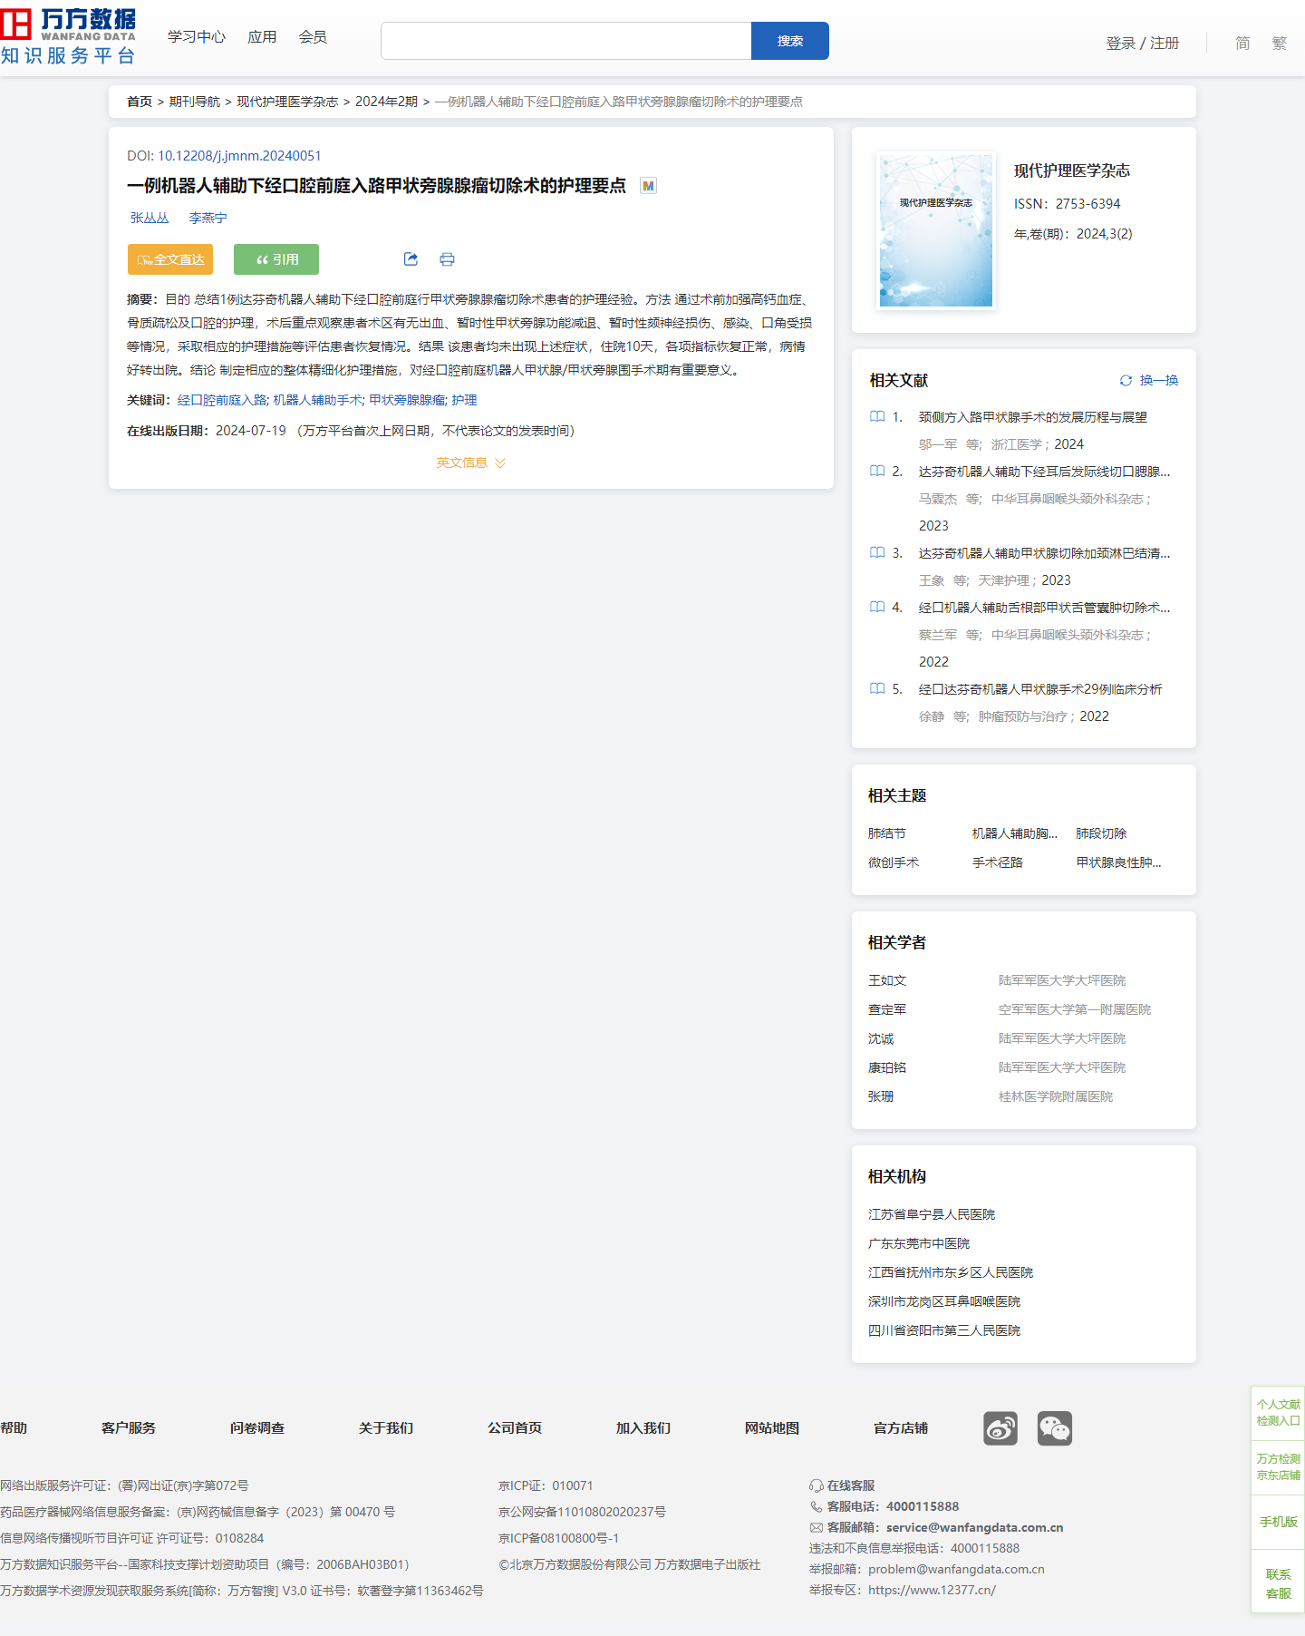Screen dimensions: 1305x1636
Task: Open the 应用 menu
Action: click(x=262, y=37)
